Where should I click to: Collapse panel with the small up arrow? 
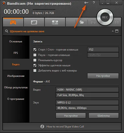tap(113, 31)
